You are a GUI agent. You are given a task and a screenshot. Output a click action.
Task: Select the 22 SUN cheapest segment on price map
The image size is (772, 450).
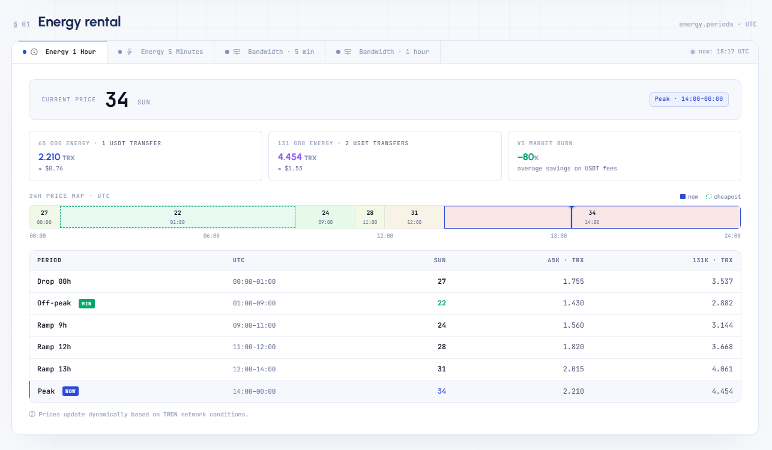coord(178,217)
